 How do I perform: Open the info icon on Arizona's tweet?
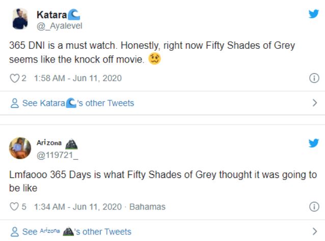[314, 207]
